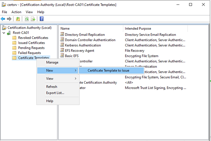Viewport: 211px width, 141px height.
Task: Click the Refresh toolbar icon
Action: tap(26, 19)
